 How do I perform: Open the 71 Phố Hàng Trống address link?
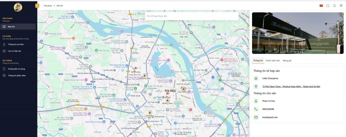tap(291, 87)
